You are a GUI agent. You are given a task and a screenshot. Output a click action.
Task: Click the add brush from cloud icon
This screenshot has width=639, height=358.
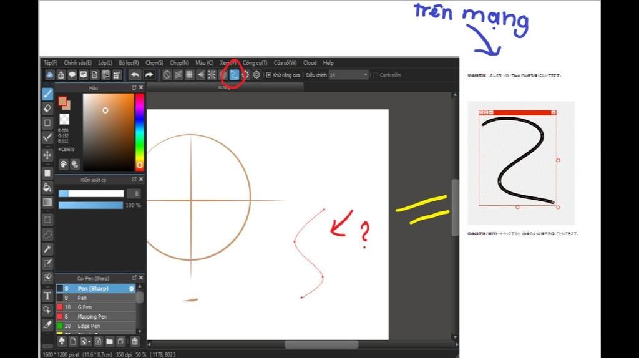click(62, 341)
